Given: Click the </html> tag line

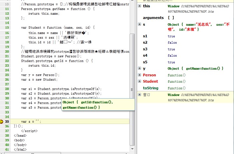Looking at the screenshot, I should [20, 149].
